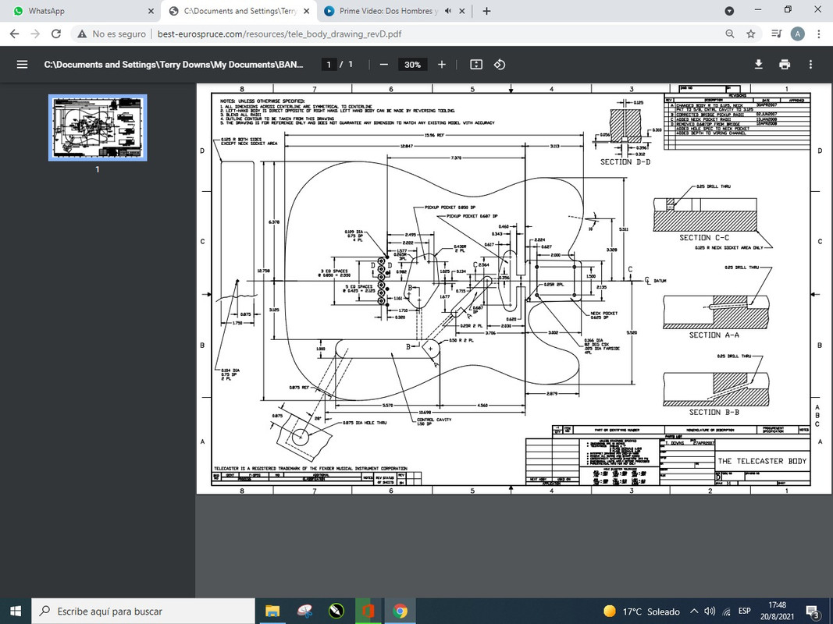Click the 30% zoom level field
Viewport: 833px width, 624px height.
point(412,65)
